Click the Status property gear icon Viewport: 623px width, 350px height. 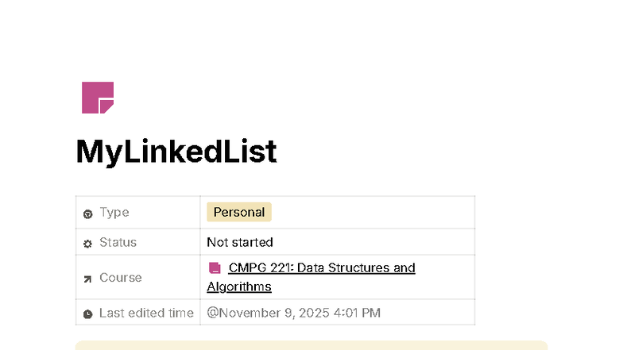[x=87, y=243]
